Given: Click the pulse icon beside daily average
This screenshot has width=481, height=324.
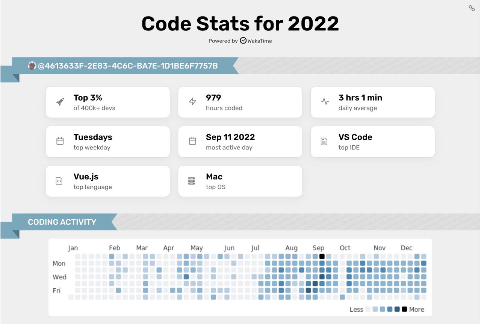Looking at the screenshot, I should pos(325,102).
